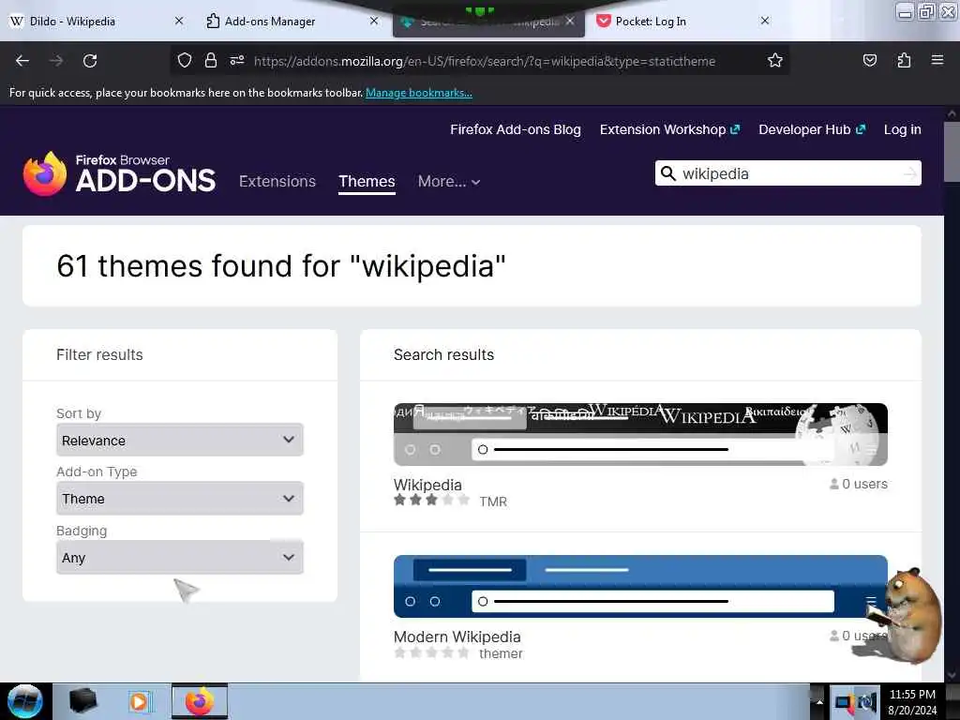The height and width of the screenshot is (720, 960).
Task: Open the Developer Hub link
Action: click(x=812, y=129)
